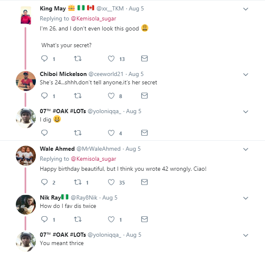Screen dimensions: 265x253
Task: Like the 'I dig' tweet
Action: click(111, 133)
